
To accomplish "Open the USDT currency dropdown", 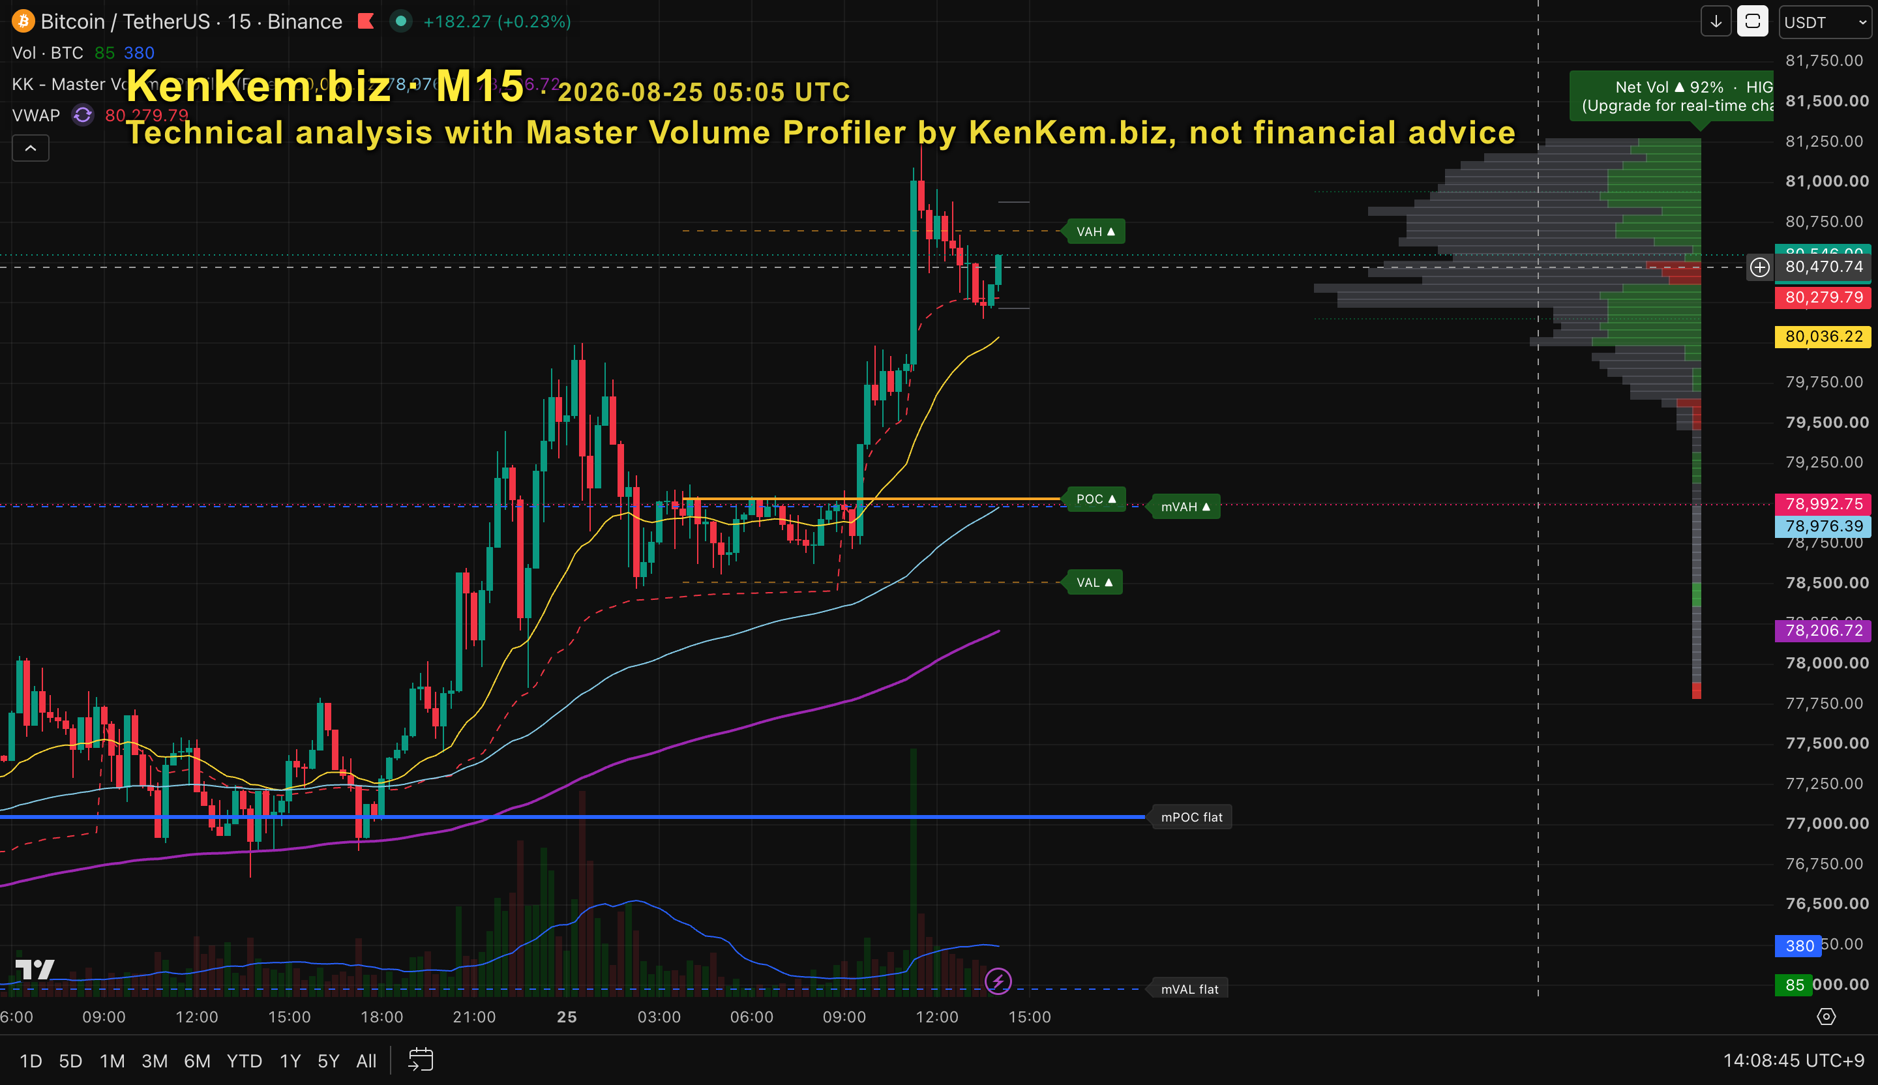I will click(x=1825, y=22).
